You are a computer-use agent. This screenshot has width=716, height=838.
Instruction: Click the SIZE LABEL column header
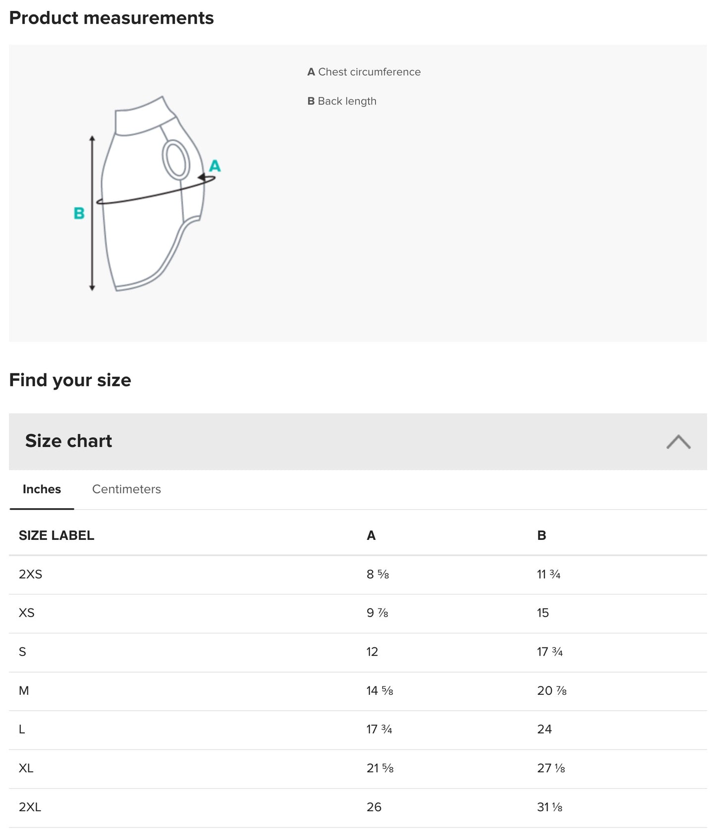pyautogui.click(x=56, y=535)
